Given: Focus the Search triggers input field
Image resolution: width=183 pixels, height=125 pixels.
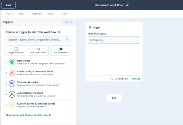Looking at the screenshot, I should click(38, 39).
